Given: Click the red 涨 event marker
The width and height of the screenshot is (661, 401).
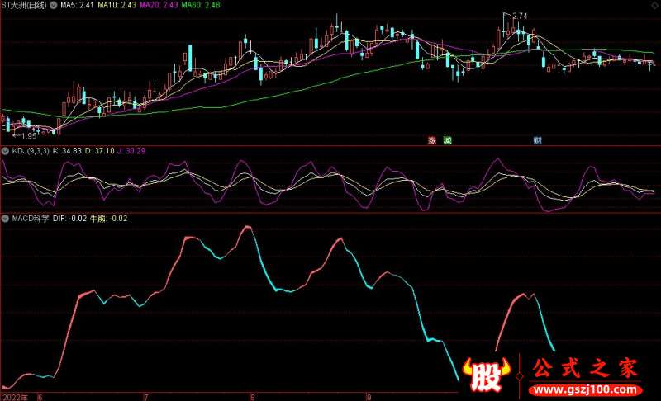Looking at the screenshot, I should (x=432, y=140).
